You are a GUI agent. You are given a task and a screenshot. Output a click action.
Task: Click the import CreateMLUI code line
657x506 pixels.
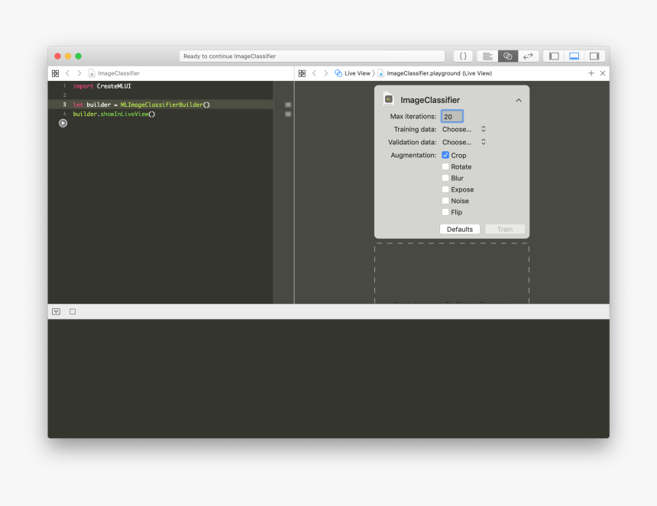(102, 86)
